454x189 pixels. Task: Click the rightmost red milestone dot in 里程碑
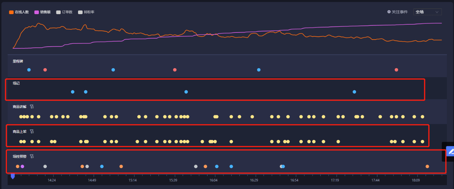coord(397,70)
